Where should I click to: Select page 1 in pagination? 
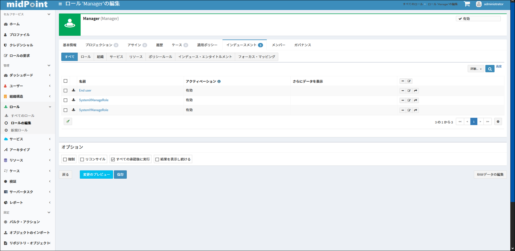click(474, 122)
